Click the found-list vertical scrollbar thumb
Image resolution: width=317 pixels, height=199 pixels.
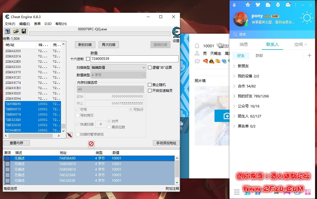[x=63, y=126]
